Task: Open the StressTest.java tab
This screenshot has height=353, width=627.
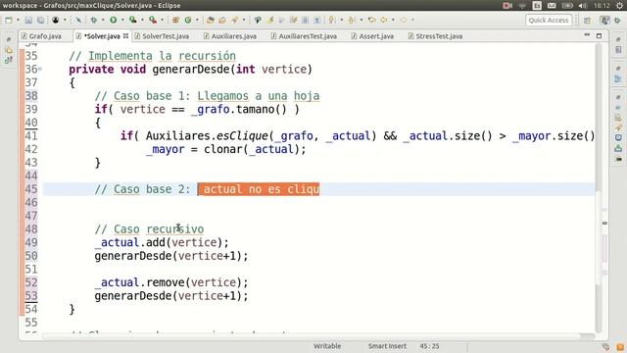Action: tap(435, 36)
